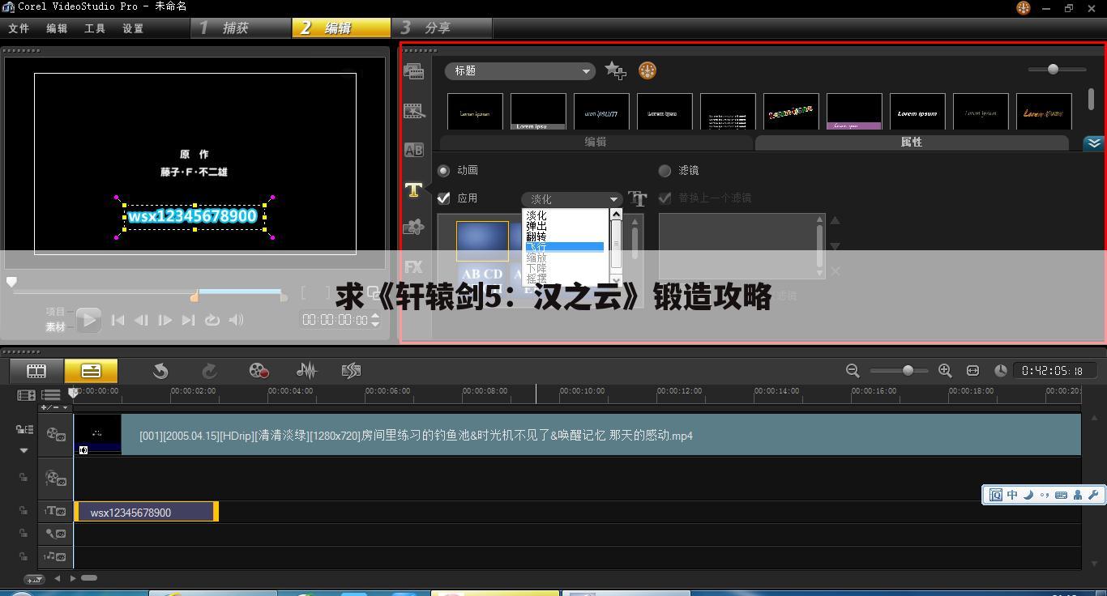Select the colorful title preset thumbnail
Image resolution: width=1107 pixels, height=596 pixels.
tap(791, 112)
